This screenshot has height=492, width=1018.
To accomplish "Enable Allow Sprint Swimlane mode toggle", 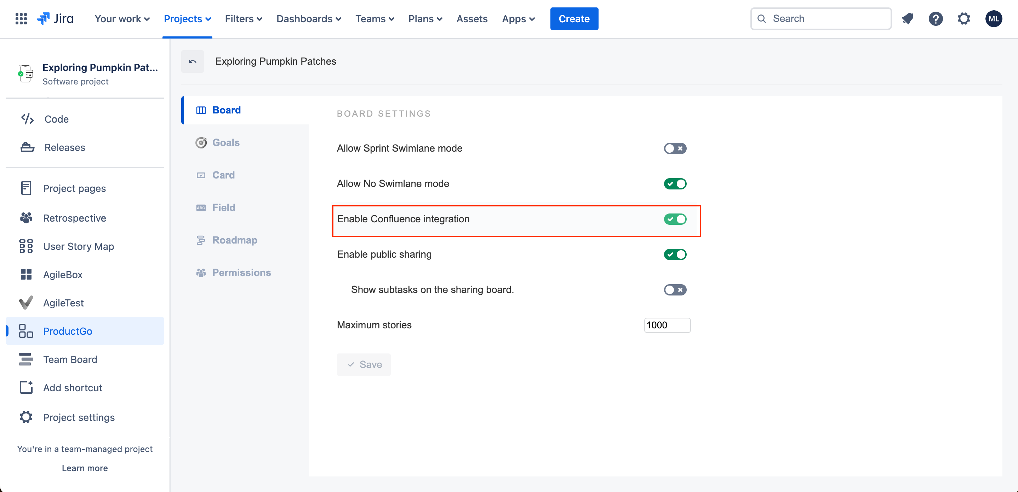I will point(675,148).
